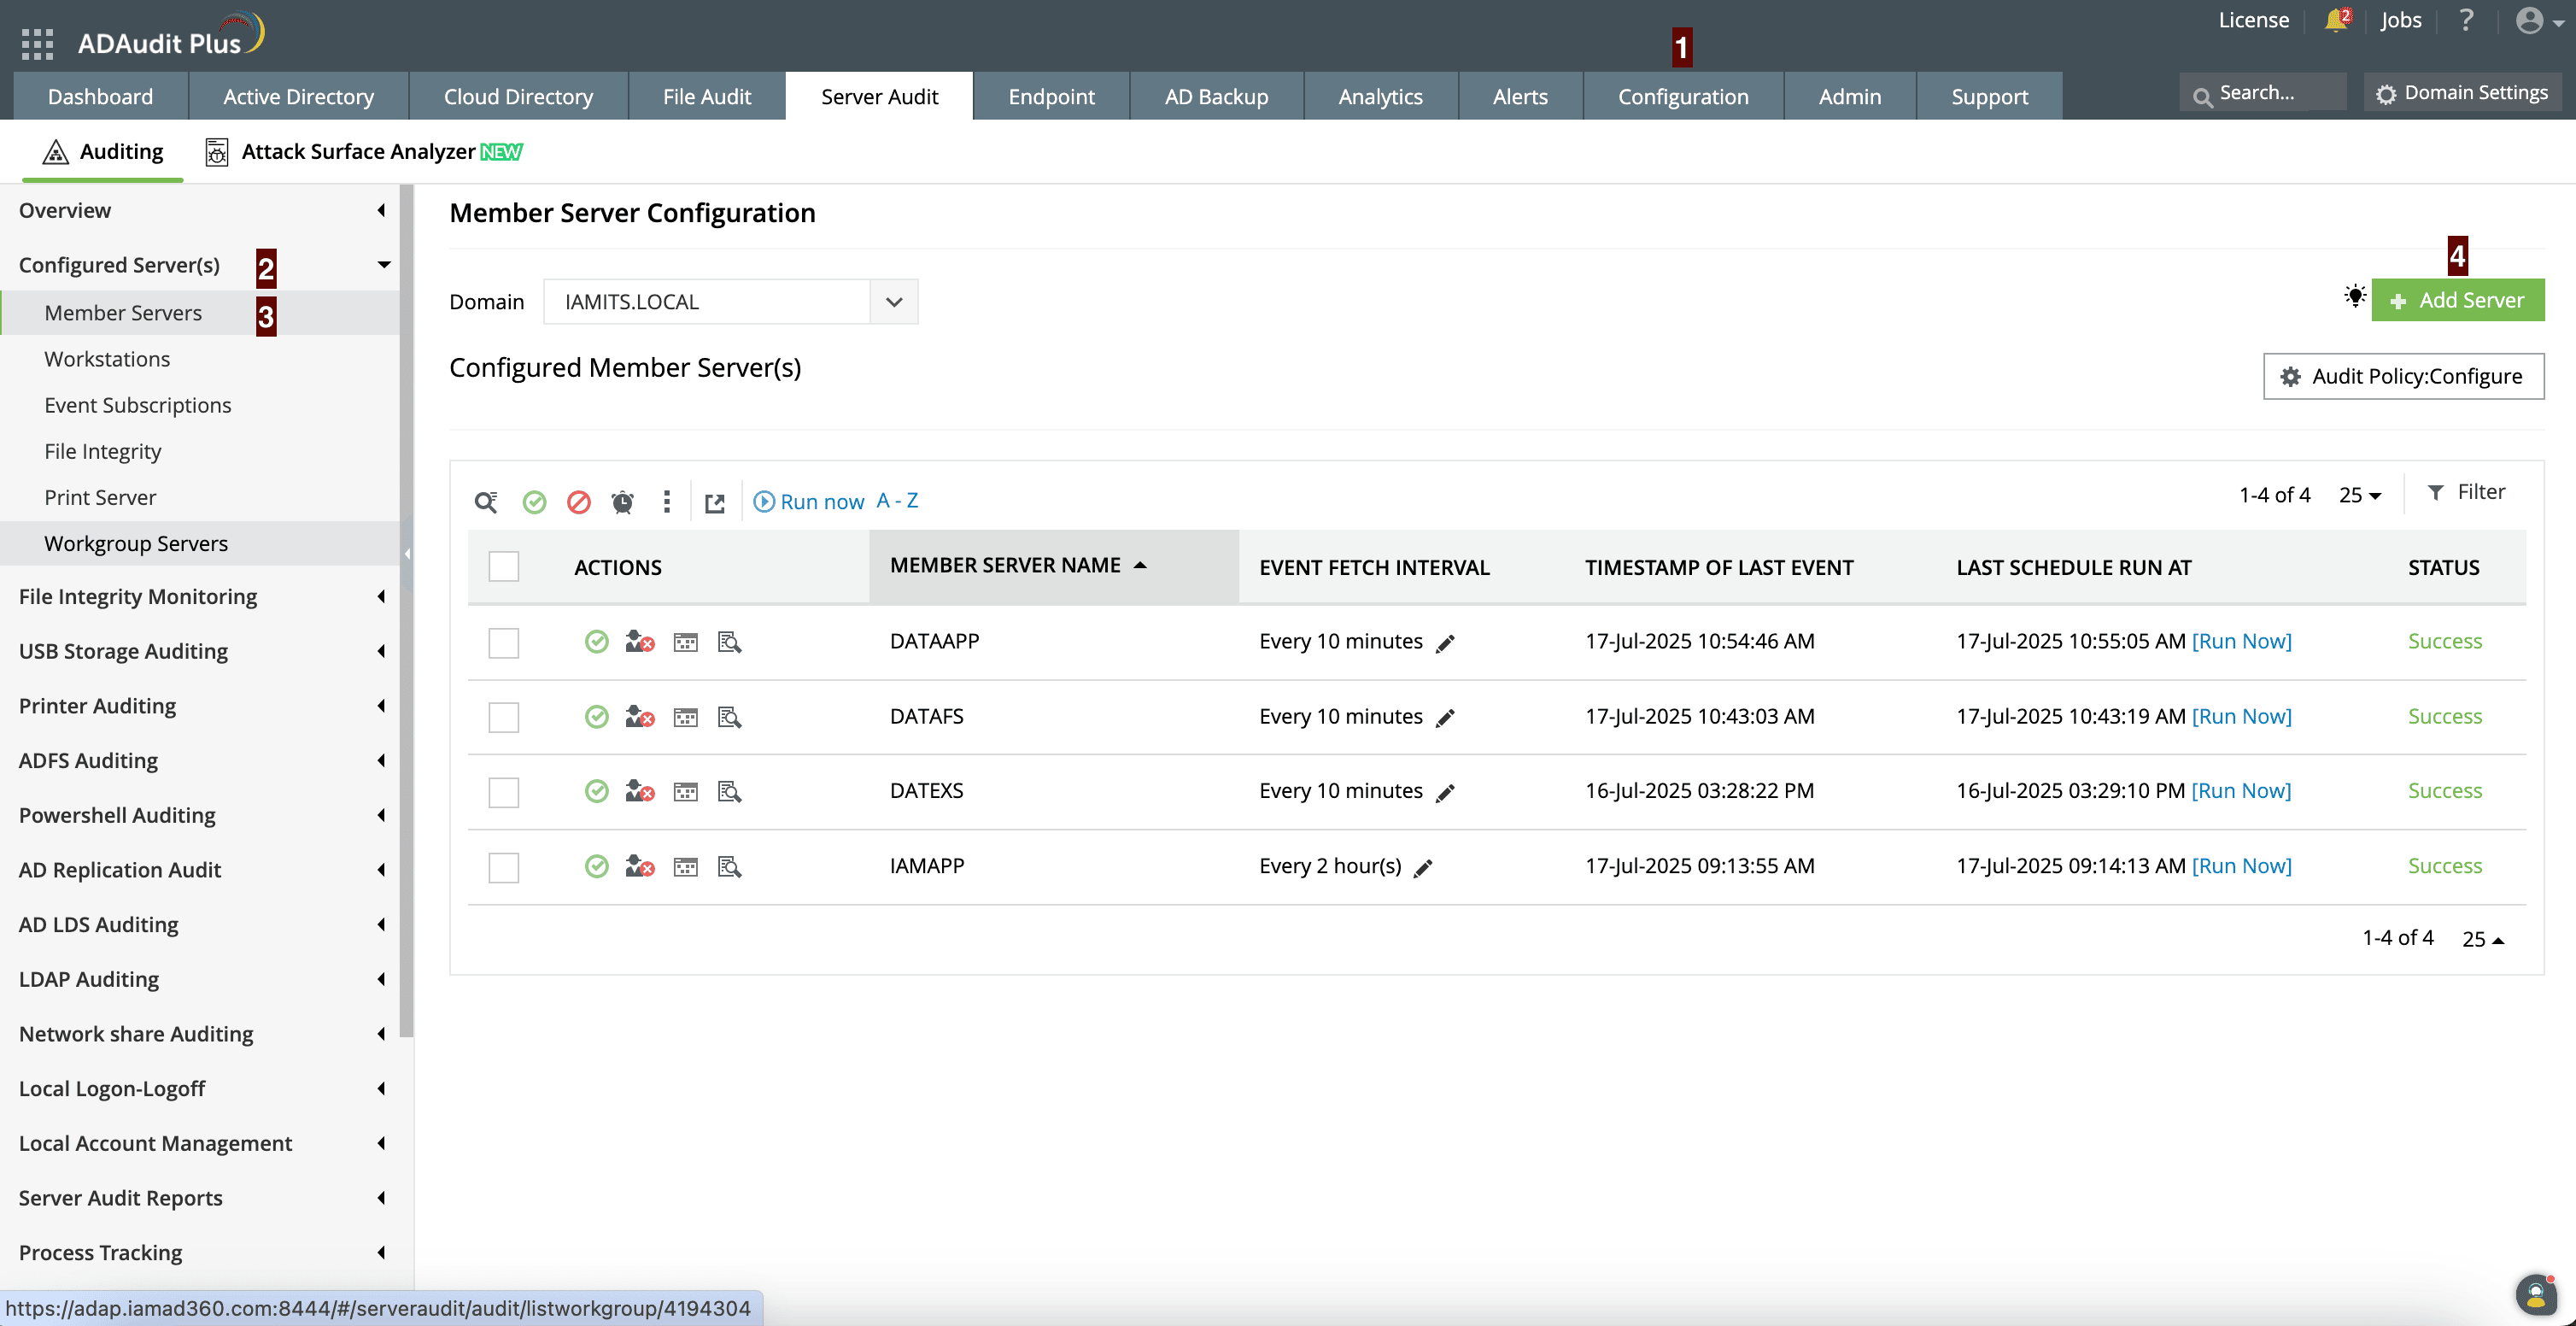Viewport: 2576px width, 1326px height.
Task: Click the alarm clock schedule icon
Action: [622, 502]
